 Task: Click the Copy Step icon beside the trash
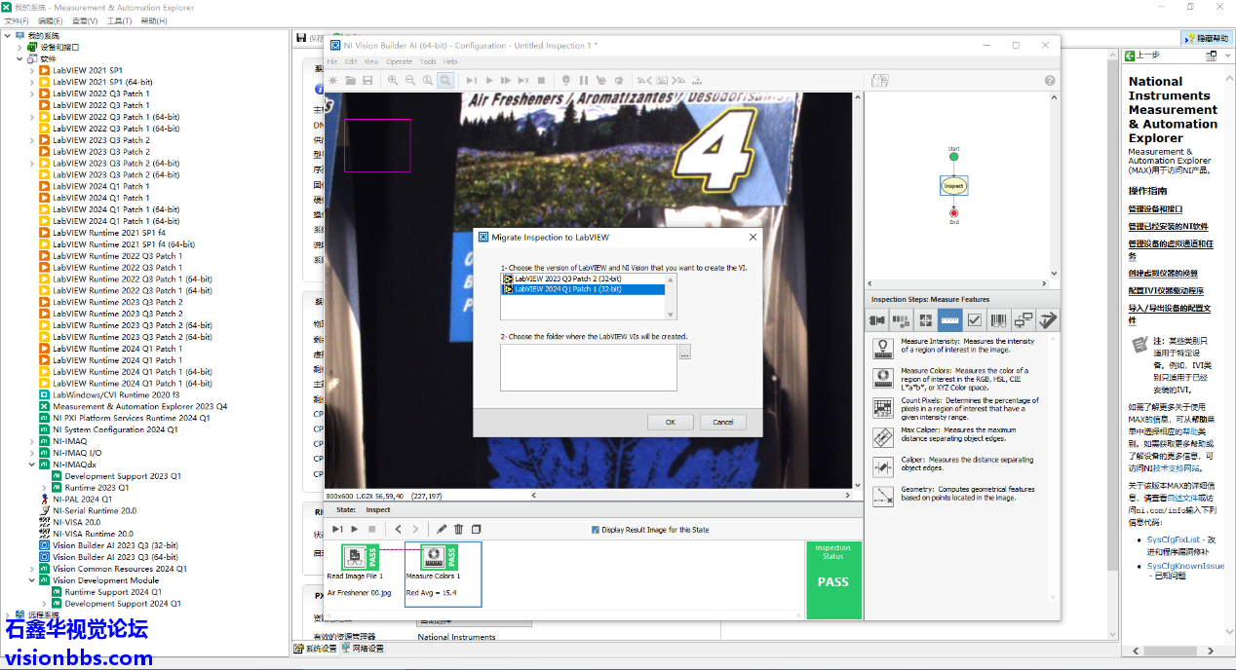coord(477,529)
